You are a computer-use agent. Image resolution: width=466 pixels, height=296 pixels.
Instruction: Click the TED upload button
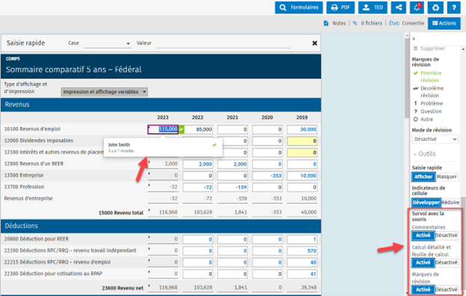click(x=373, y=7)
